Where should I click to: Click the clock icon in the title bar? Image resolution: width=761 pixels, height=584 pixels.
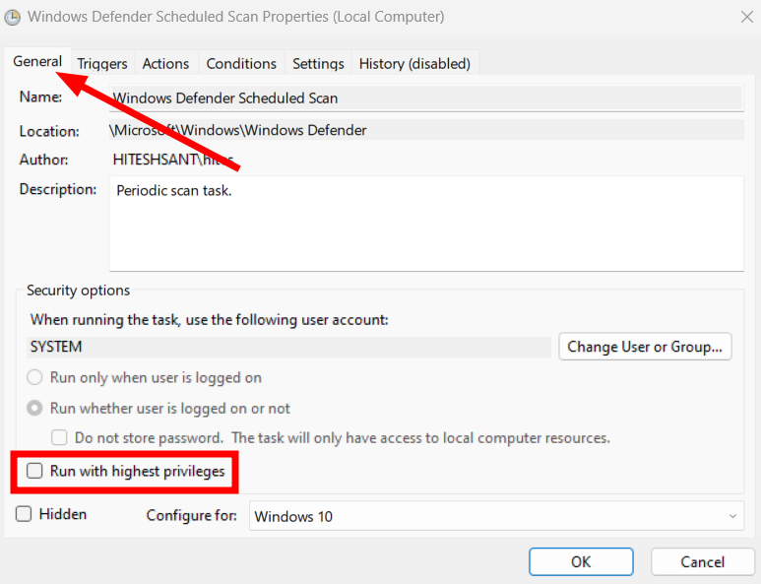[12, 18]
